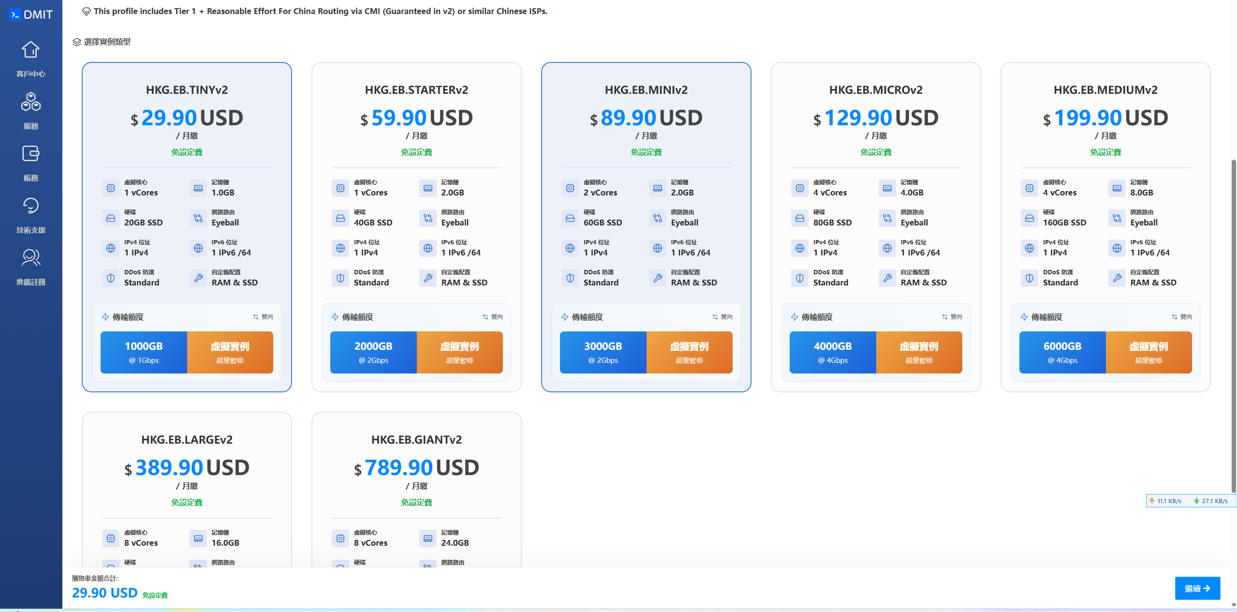Select the HKG.EB.MEDIUMv2 plan title
The width and height of the screenshot is (1237, 612).
[1105, 90]
